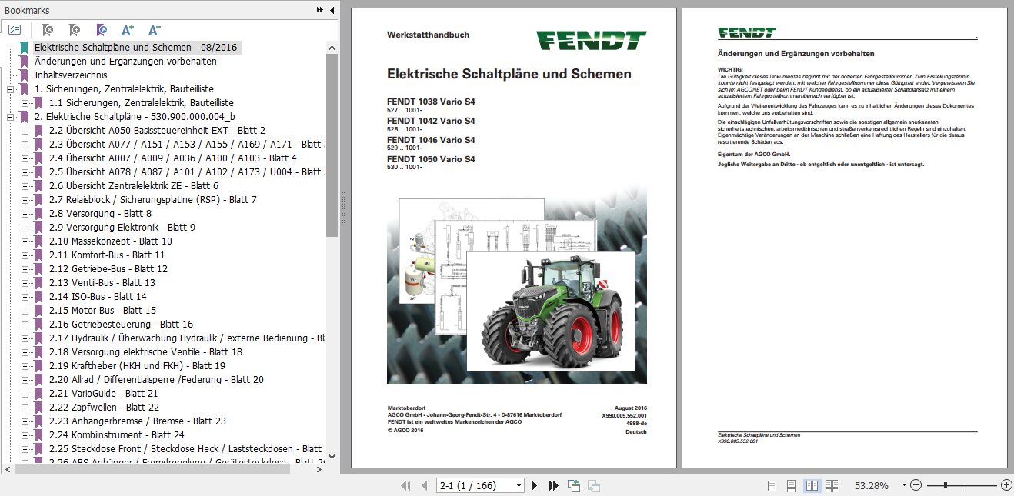Select 2.16 Getriebesteuerung - Blatt 16

click(121, 325)
